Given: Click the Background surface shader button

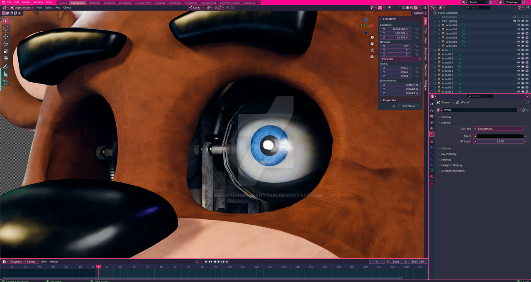Looking at the screenshot, I should coord(498,129).
